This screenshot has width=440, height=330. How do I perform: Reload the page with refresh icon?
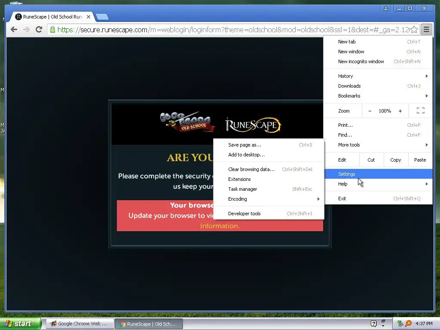coord(39,29)
